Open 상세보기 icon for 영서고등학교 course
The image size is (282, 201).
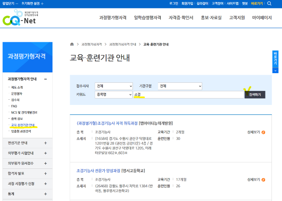(x=263, y=180)
